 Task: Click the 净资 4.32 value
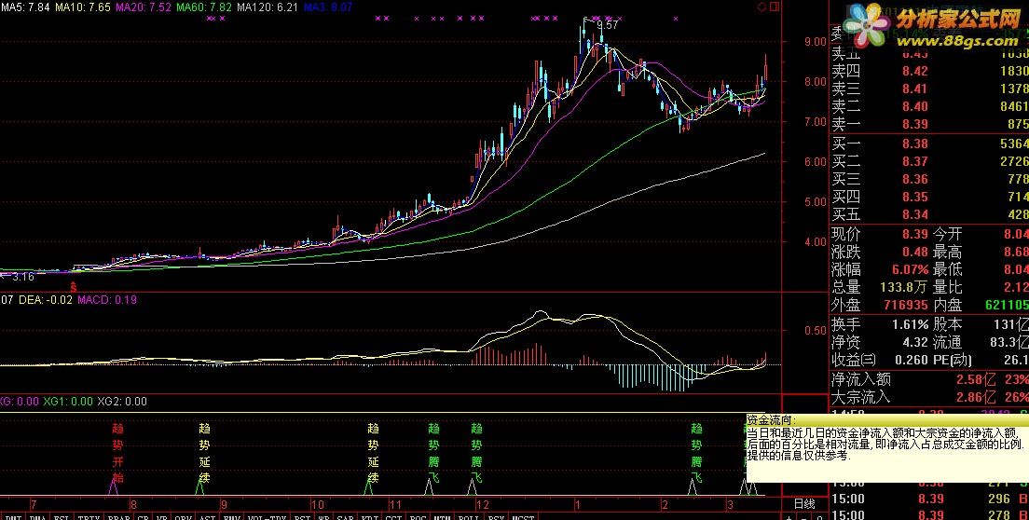(x=914, y=342)
